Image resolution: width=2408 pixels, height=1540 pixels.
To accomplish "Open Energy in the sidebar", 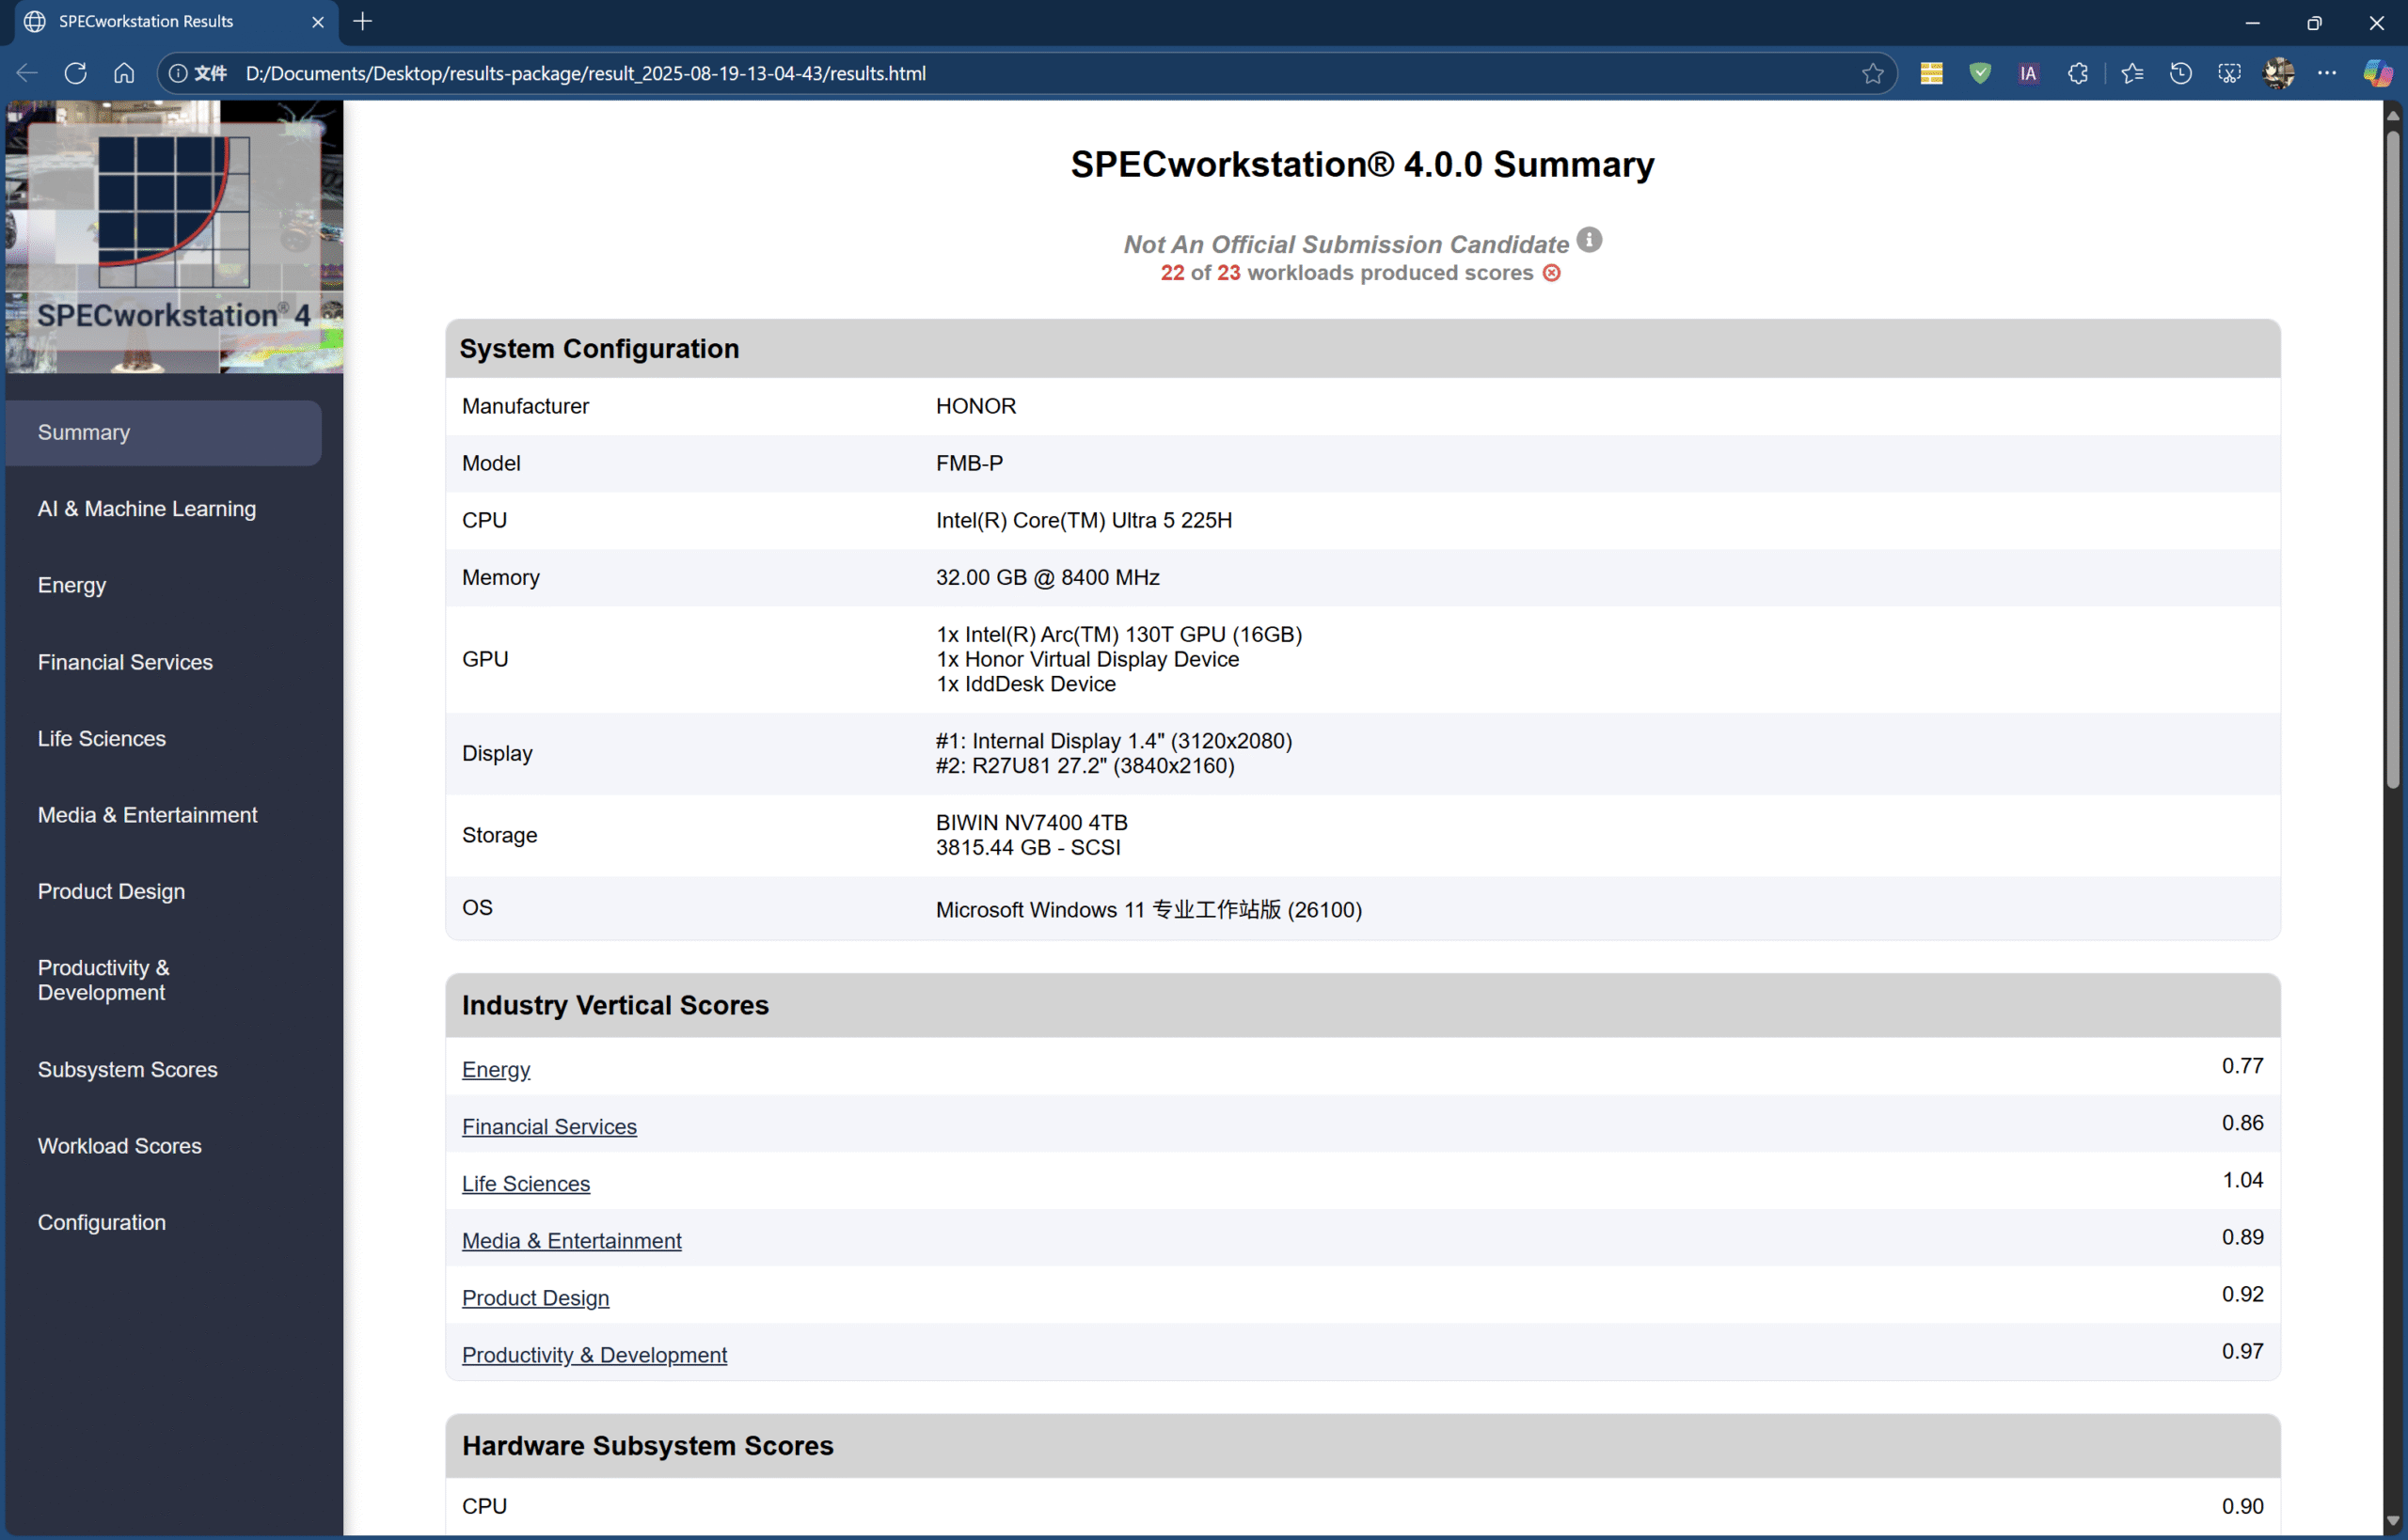I will coord(72,585).
